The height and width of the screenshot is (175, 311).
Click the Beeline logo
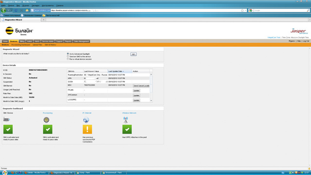tap(19, 31)
